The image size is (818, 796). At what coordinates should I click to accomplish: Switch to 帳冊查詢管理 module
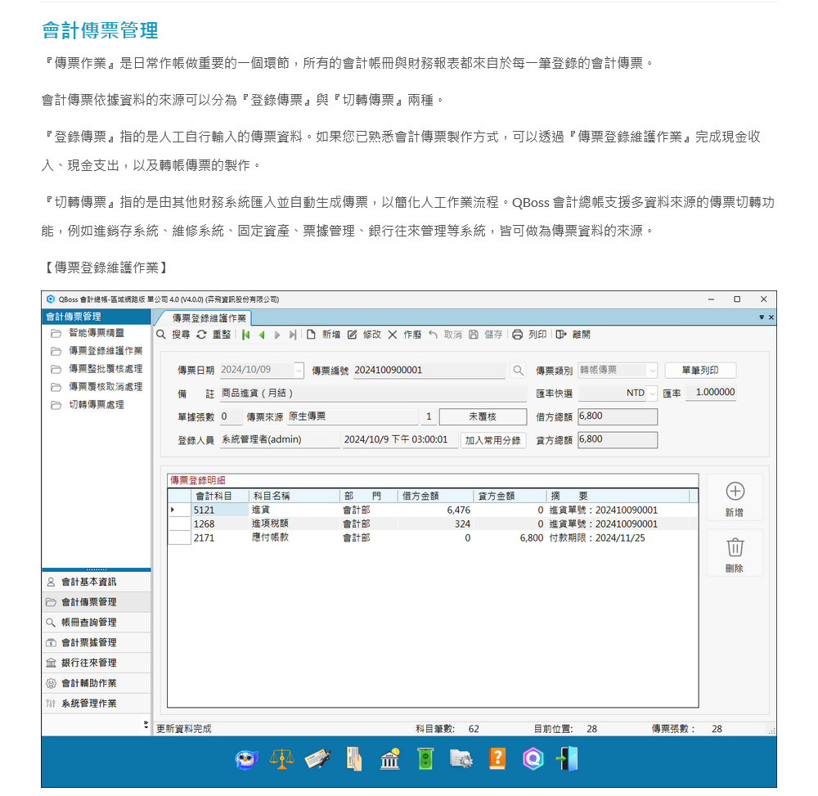97,623
